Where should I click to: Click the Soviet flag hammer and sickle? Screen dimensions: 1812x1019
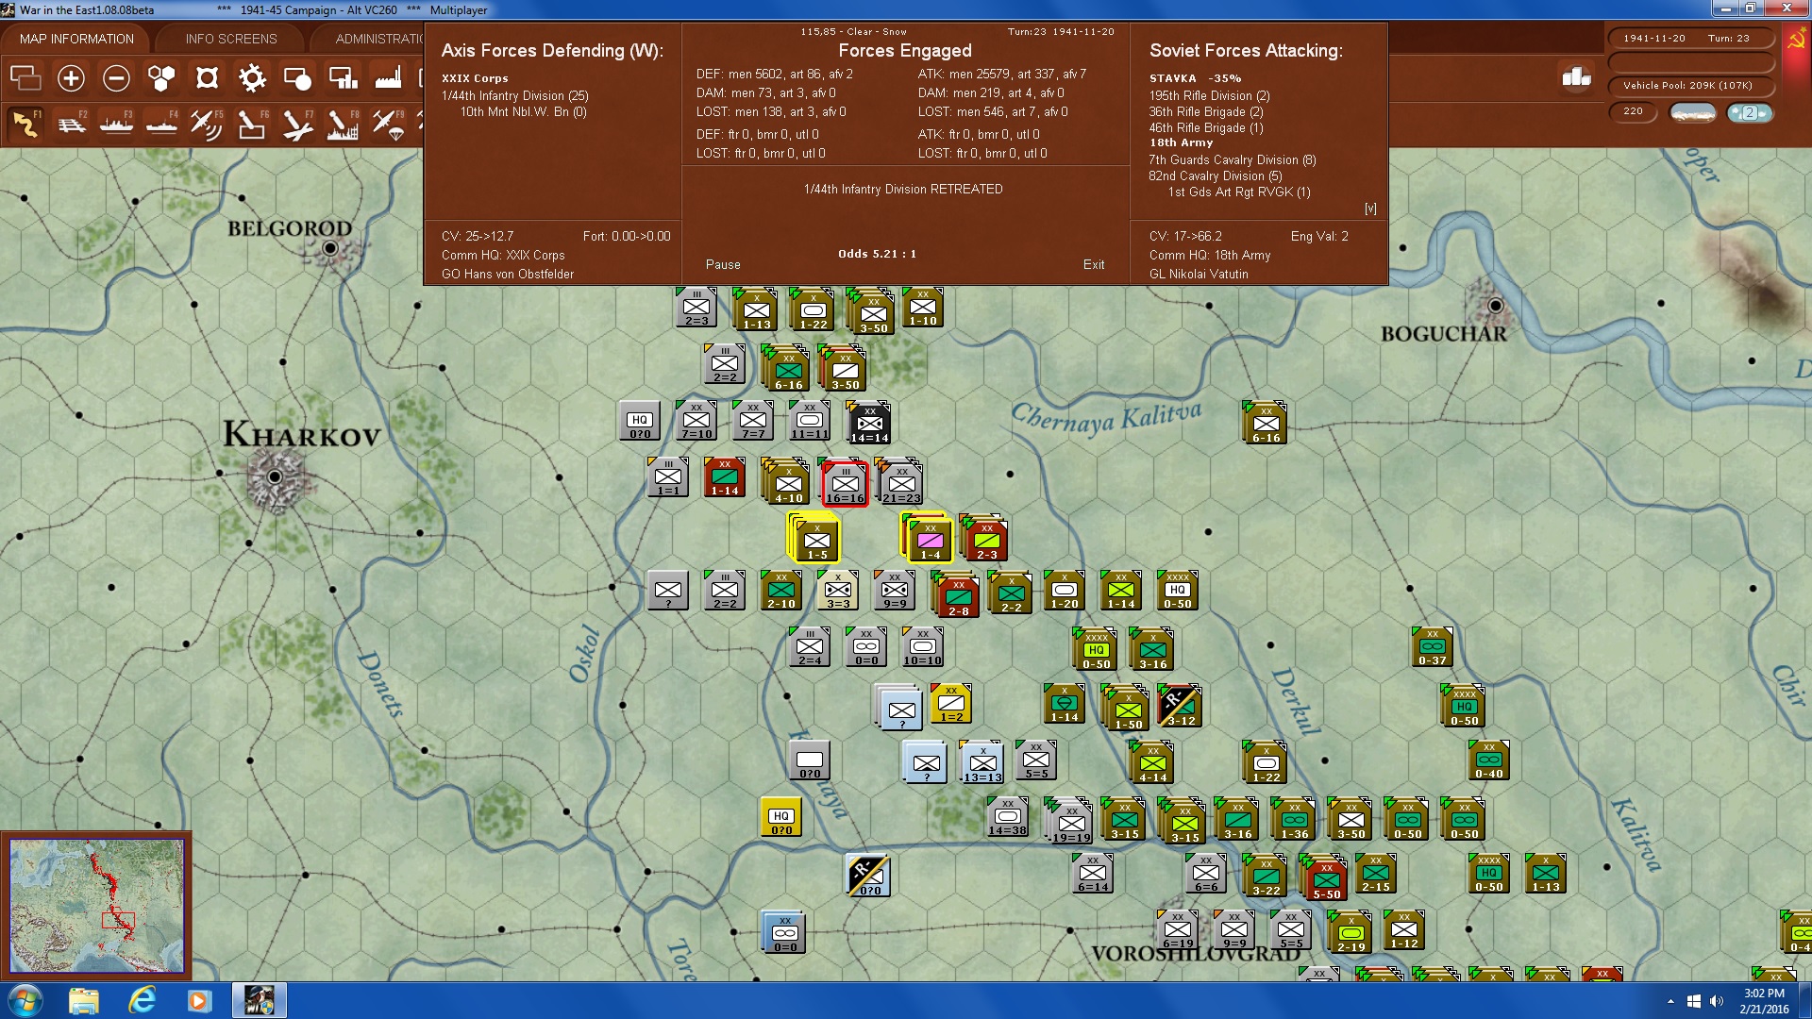(1796, 40)
